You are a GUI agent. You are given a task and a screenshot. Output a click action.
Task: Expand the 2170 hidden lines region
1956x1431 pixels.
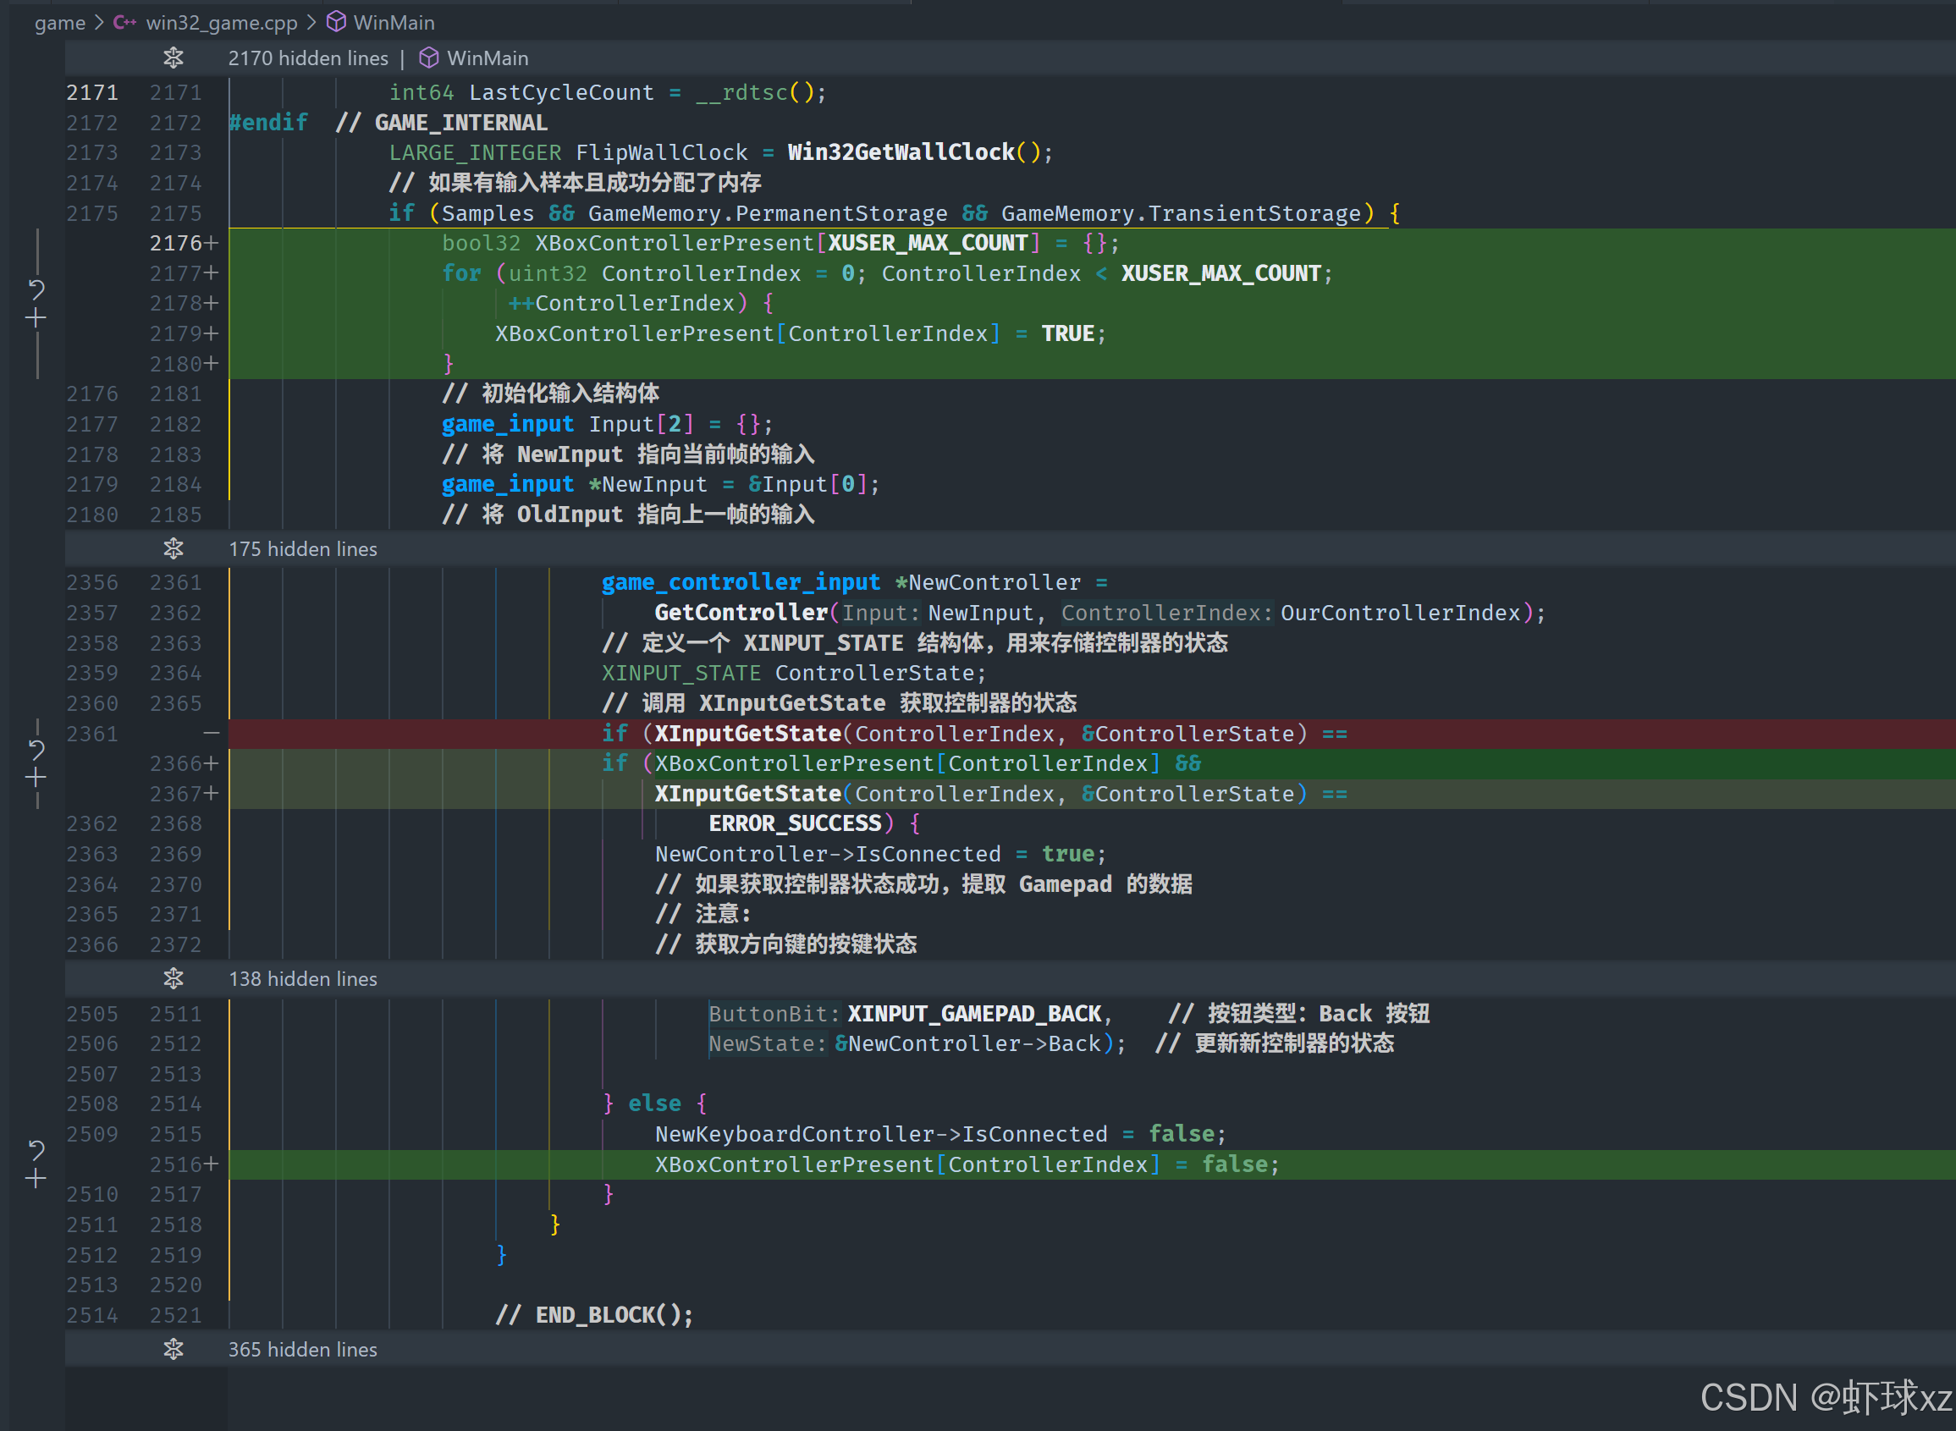174,58
